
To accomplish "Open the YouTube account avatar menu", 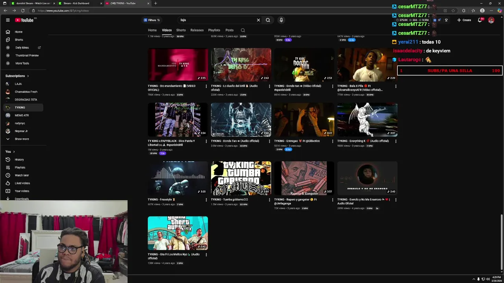I will [x=491, y=20].
